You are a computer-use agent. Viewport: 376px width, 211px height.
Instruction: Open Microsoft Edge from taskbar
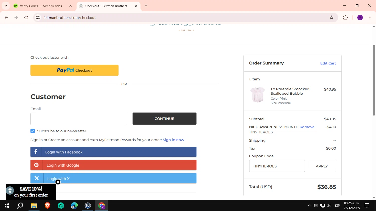click(74, 206)
